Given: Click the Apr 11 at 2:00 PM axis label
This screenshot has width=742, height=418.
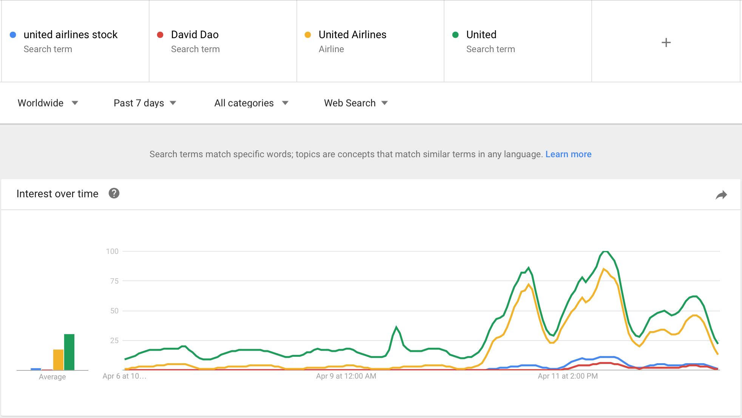Looking at the screenshot, I should 568,376.
